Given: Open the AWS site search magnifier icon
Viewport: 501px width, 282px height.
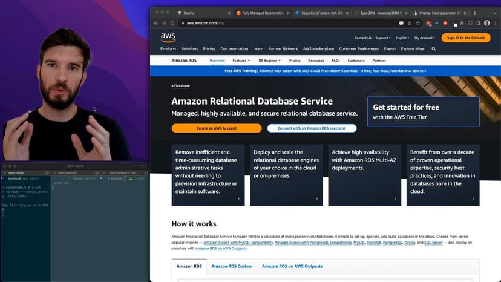Looking at the screenshot, I should tap(434, 49).
